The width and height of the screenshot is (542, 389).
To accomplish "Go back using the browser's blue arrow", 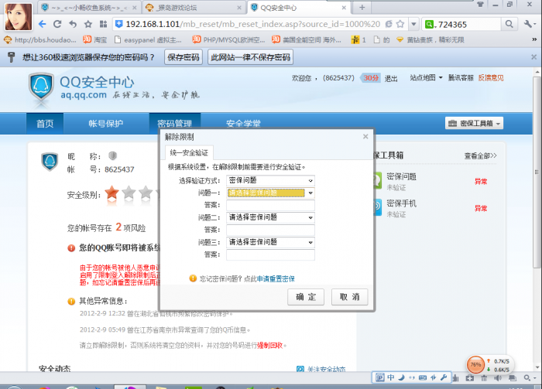I will click(x=42, y=24).
